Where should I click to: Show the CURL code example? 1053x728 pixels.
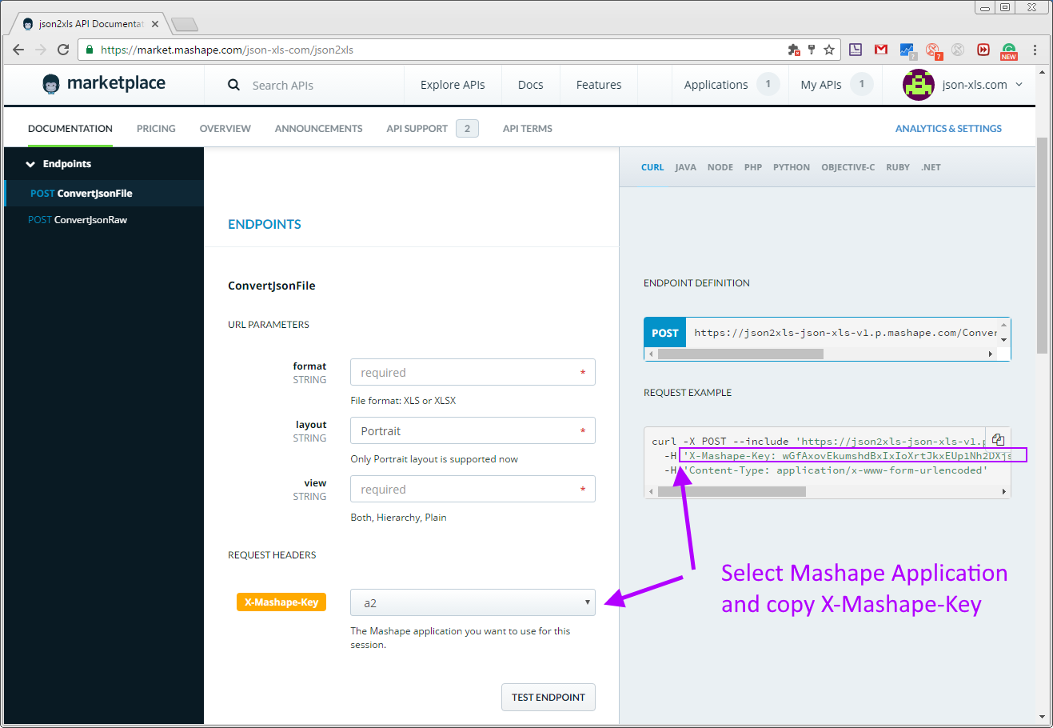tap(652, 167)
